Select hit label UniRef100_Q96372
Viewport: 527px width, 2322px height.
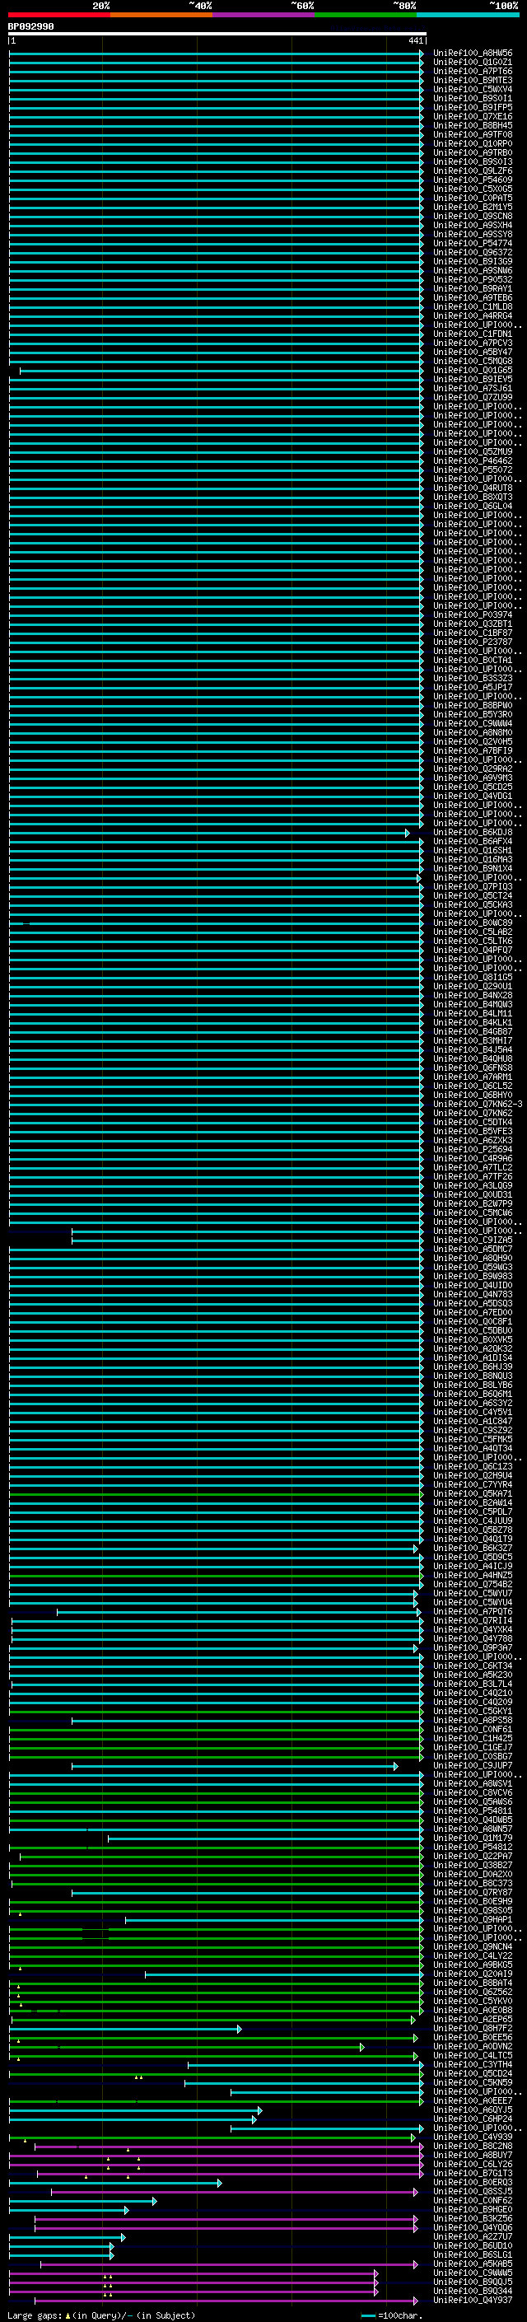(473, 252)
